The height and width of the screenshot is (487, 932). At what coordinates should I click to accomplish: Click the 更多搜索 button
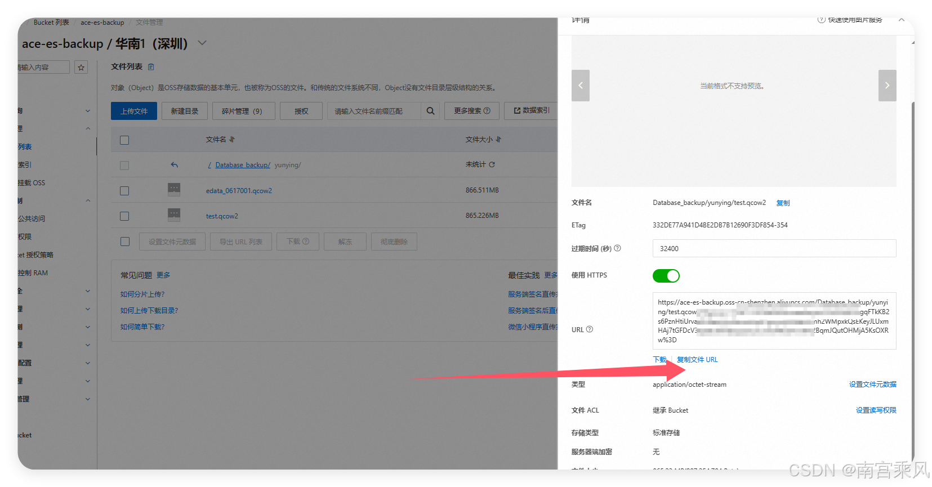tap(472, 111)
